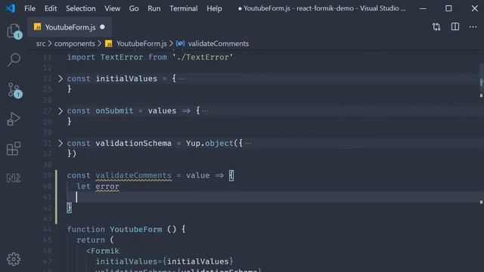
Task: Open the Go menu
Action: tap(134, 8)
